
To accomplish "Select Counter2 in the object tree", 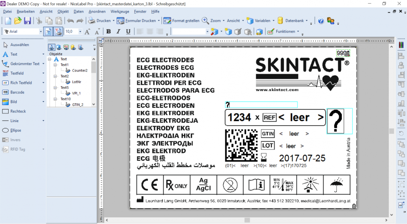I will click(80, 70).
